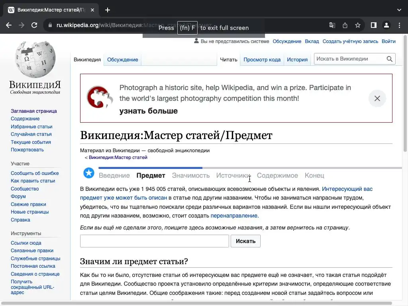Open Избранные статьи in sidebar
The image size is (408, 306).
[x=31, y=127]
